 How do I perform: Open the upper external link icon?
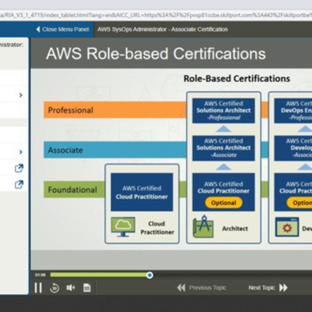coord(19,168)
